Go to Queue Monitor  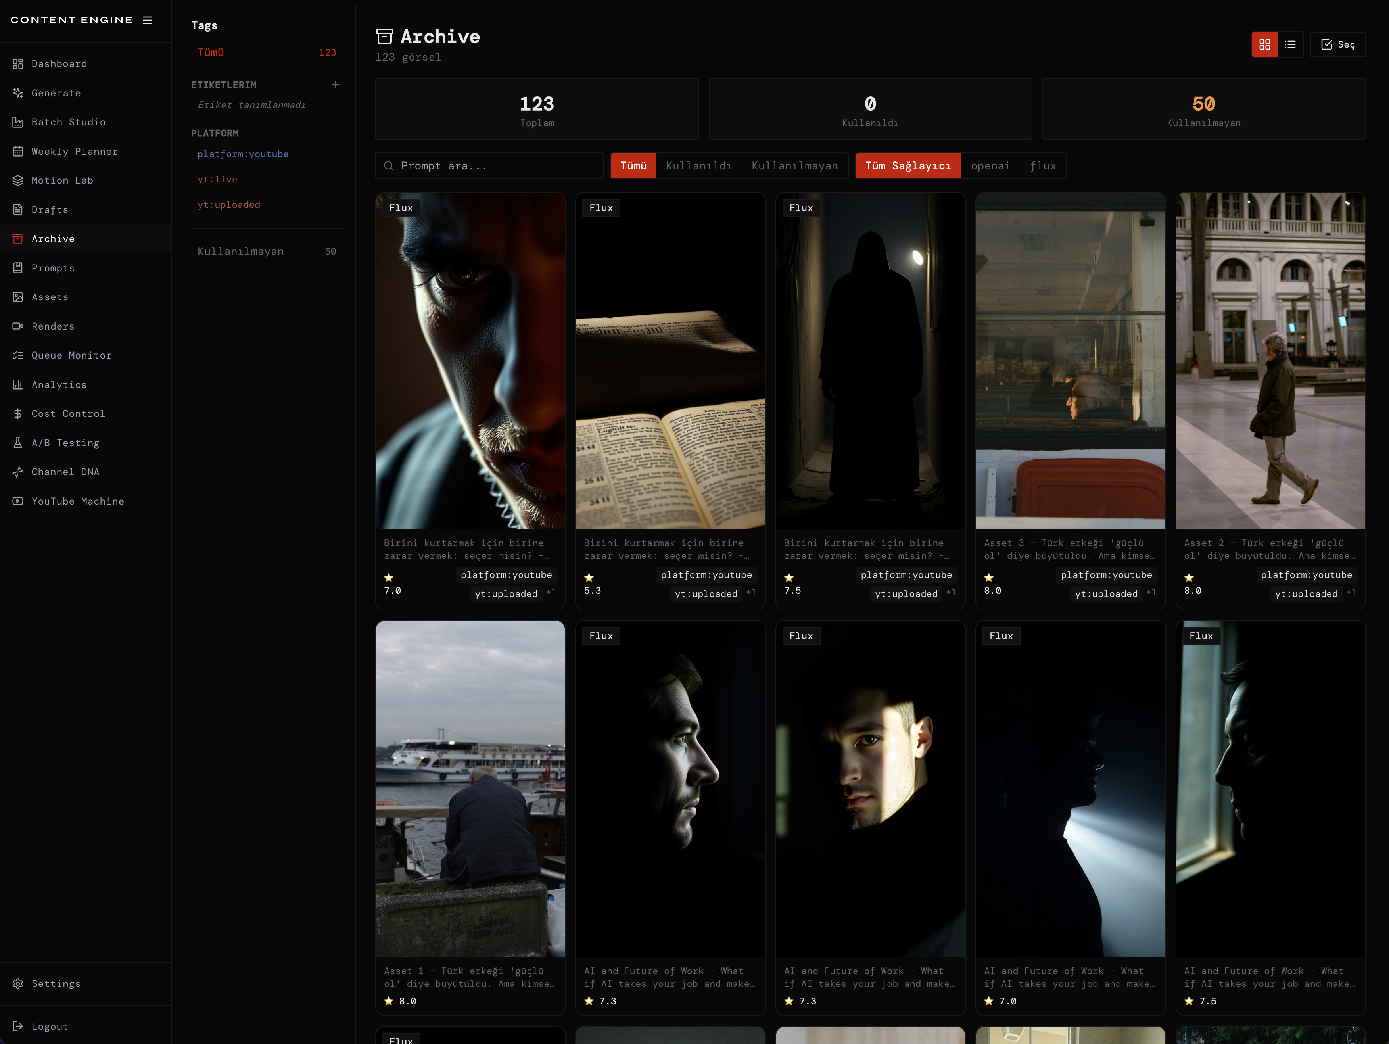71,355
